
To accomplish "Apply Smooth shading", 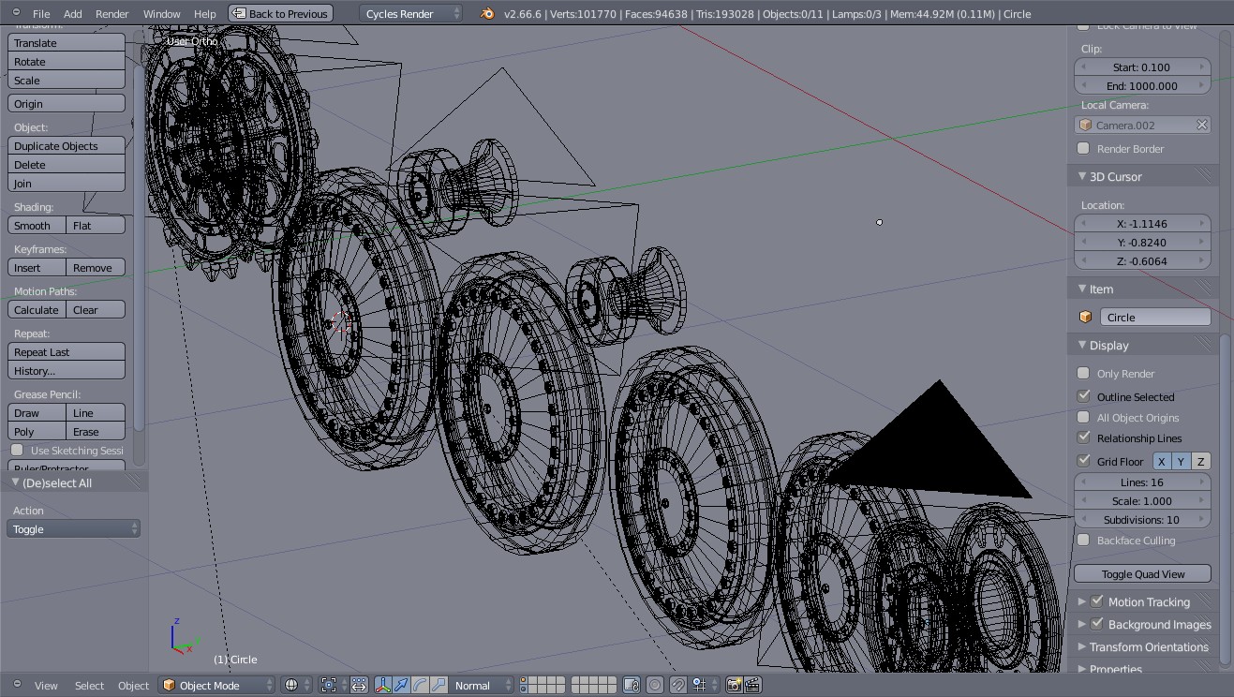I will coord(37,226).
